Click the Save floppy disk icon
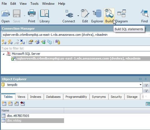This screenshot has height=130, width=150. [17, 13]
